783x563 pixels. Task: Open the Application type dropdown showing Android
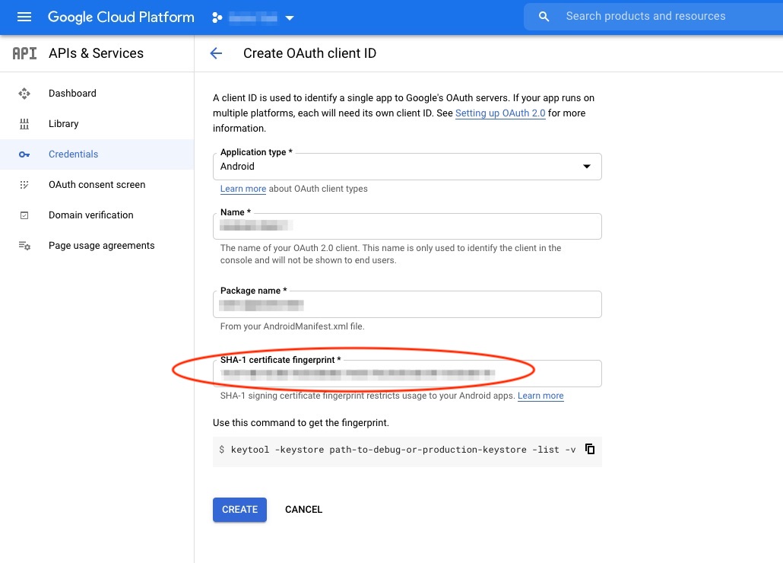(x=407, y=167)
